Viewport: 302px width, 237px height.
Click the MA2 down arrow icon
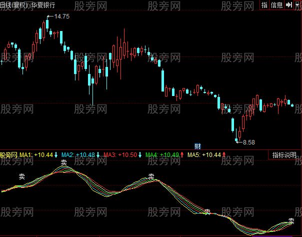click(98, 155)
